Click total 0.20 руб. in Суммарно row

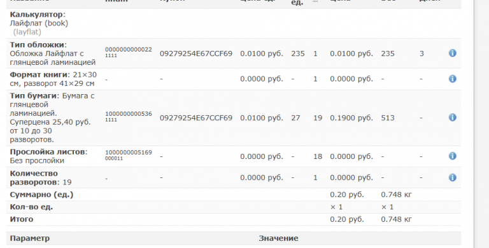tap(347, 195)
